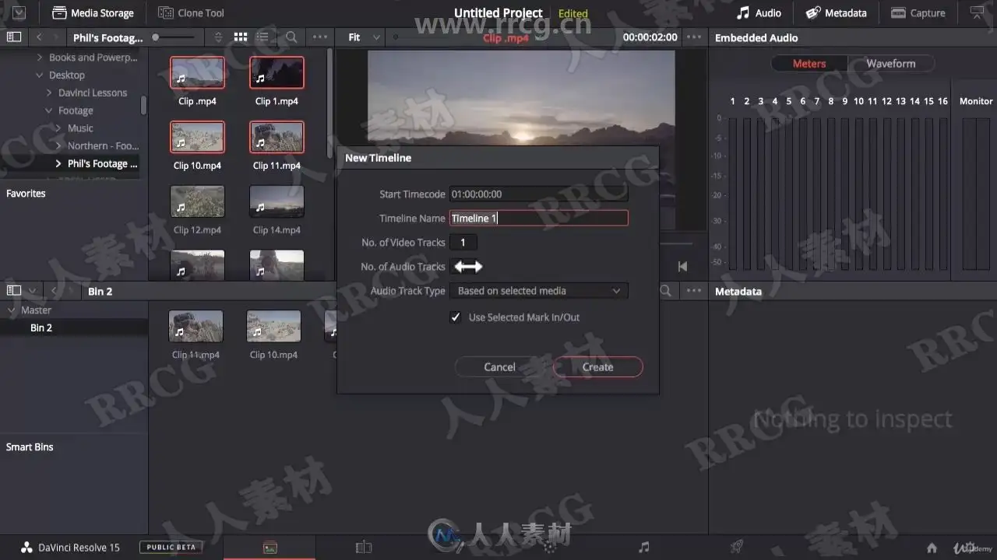The height and width of the screenshot is (560, 997).
Task: Expand the Music folder
Action: [58, 128]
